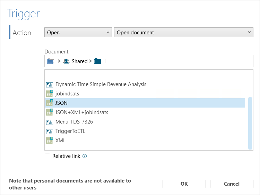Click the ETL icon beside jobindsats
This screenshot has width=260, height=195.
click(50, 94)
